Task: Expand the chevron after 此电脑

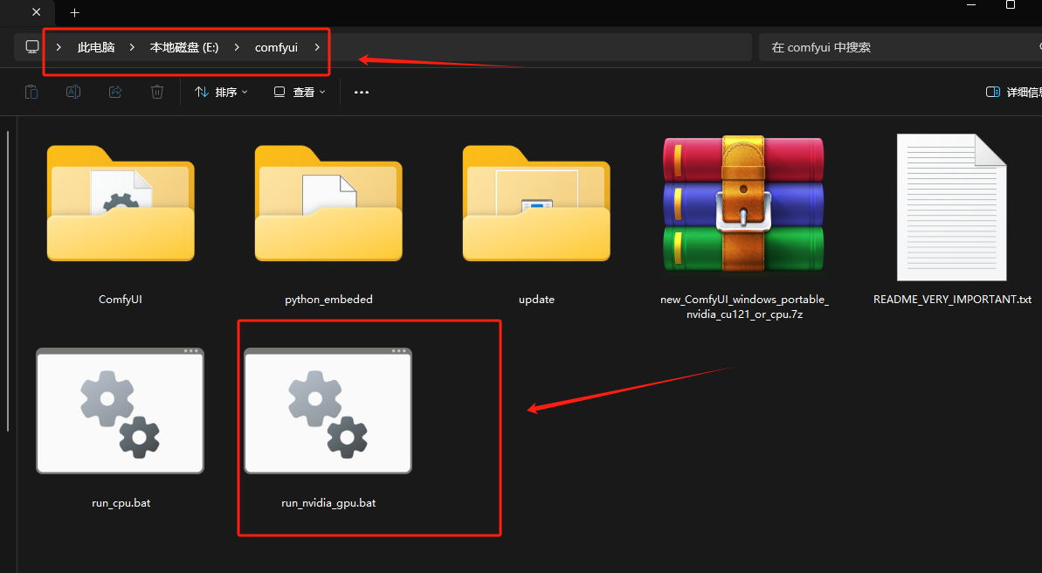Action: pos(132,47)
